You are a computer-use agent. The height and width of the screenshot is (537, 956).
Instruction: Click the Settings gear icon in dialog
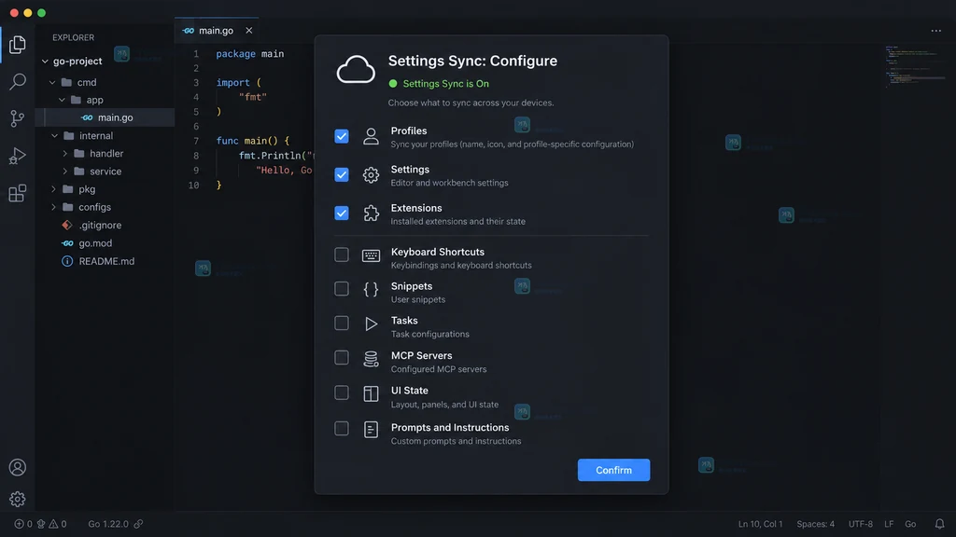tap(371, 174)
